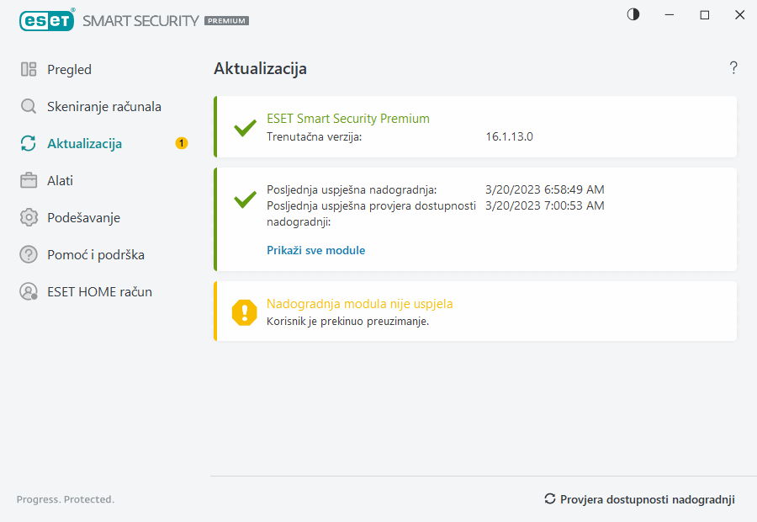Switch to the Podešavanje section

coord(84,217)
